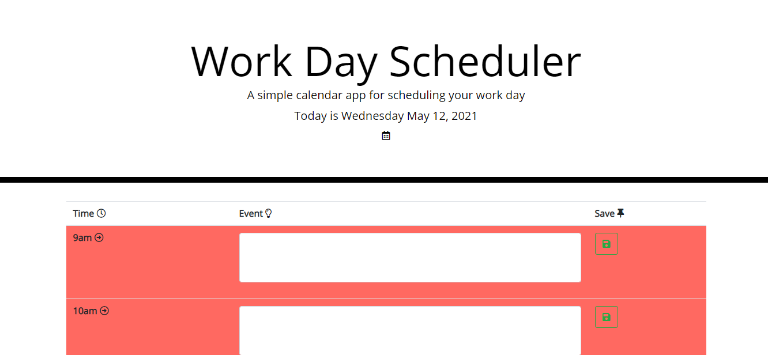
Task: Click the clock icon beside Time
Action: [x=101, y=213]
